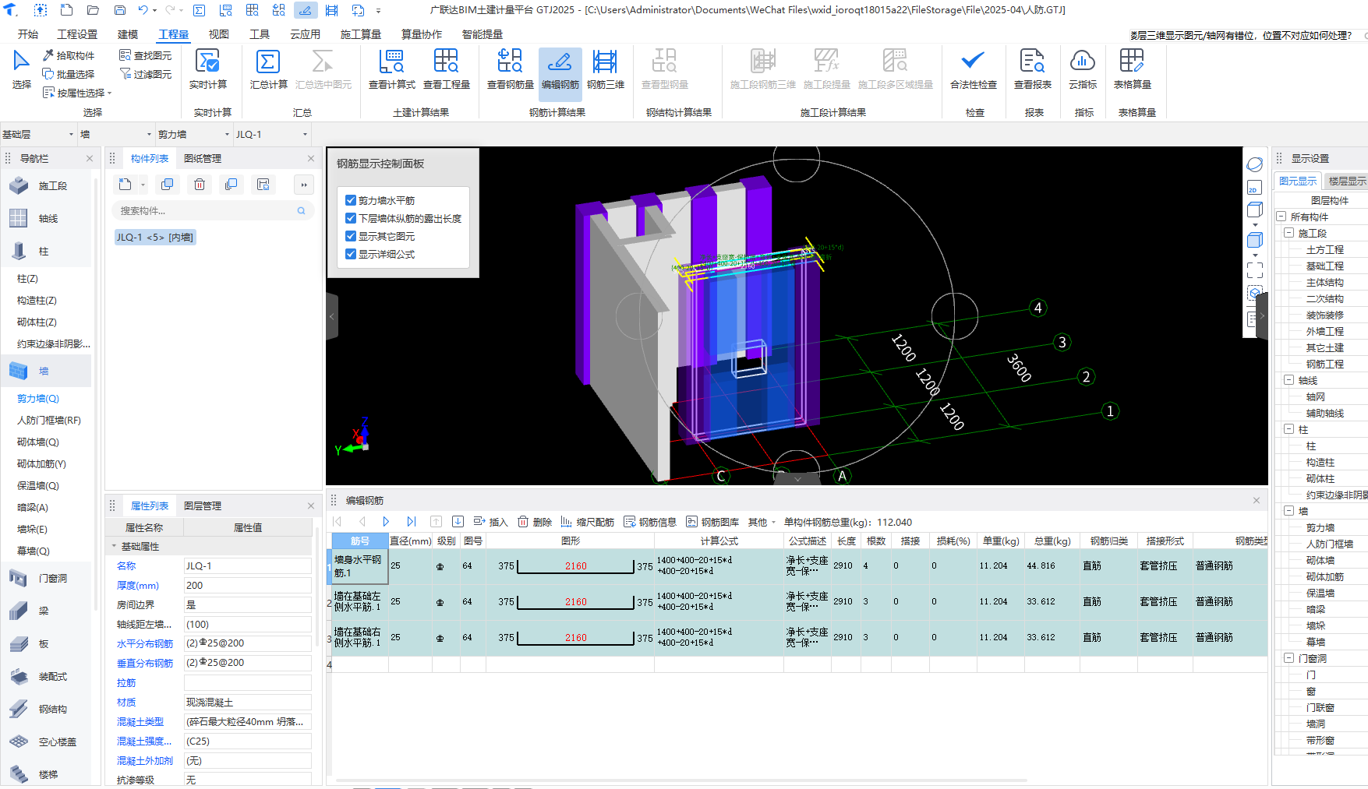Screen dimensions: 1368x789
Task: Click the 2D view toggle icon
Action: [x=1254, y=188]
